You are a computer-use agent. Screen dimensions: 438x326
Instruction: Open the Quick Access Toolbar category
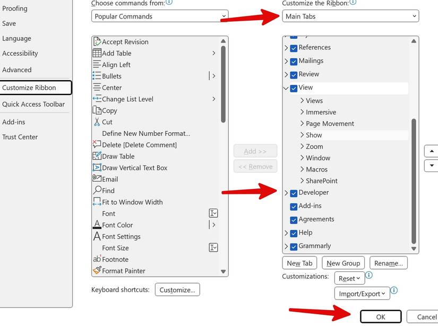coord(33,104)
